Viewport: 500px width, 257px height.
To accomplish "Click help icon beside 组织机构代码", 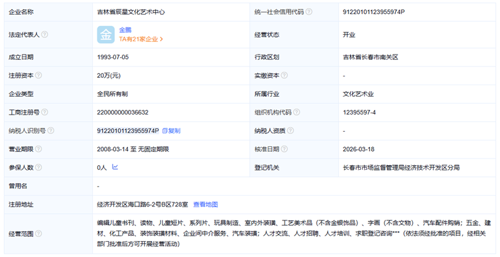I will point(297,112).
